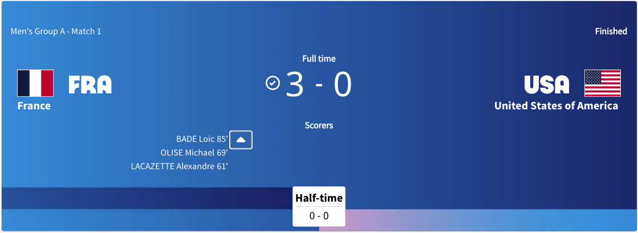638x233 pixels.
Task: Collapse the scorers list with arrow button
Action: (x=241, y=140)
